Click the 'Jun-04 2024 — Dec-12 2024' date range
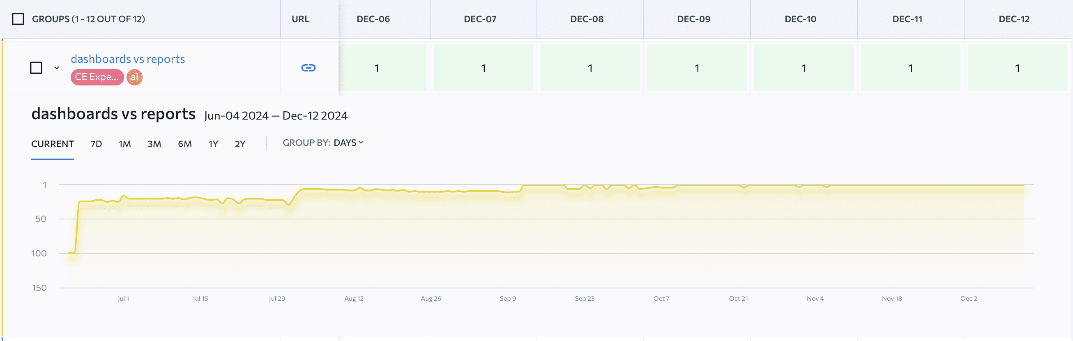The height and width of the screenshot is (341, 1073). 276,116
